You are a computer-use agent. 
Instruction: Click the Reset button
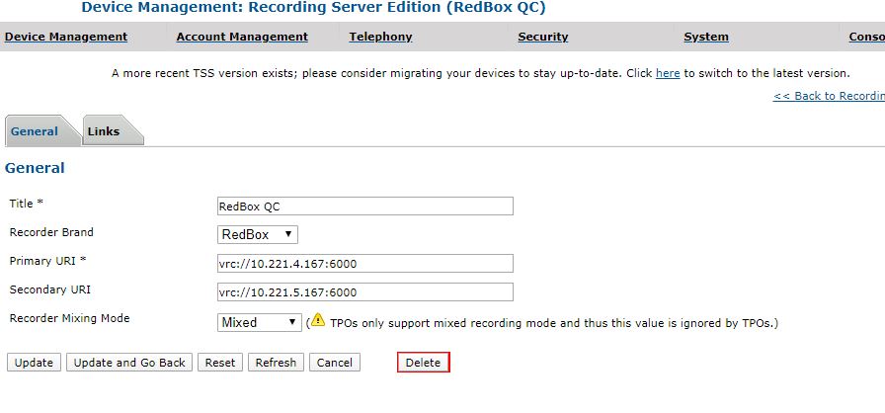point(220,363)
